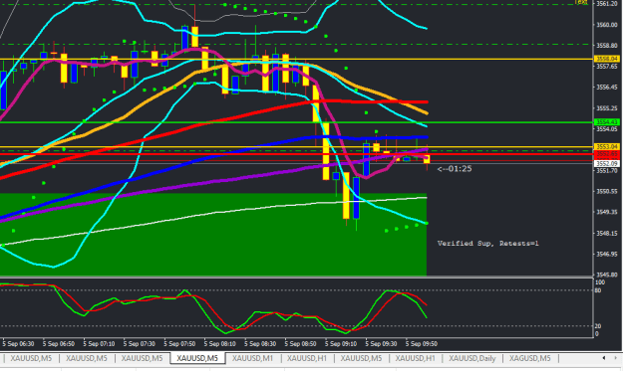Click the 3560.00 price scale value
Screen dimensions: 623x371
[x=607, y=25]
